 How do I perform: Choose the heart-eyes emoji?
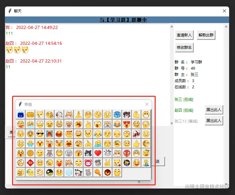(x=127, y=124)
